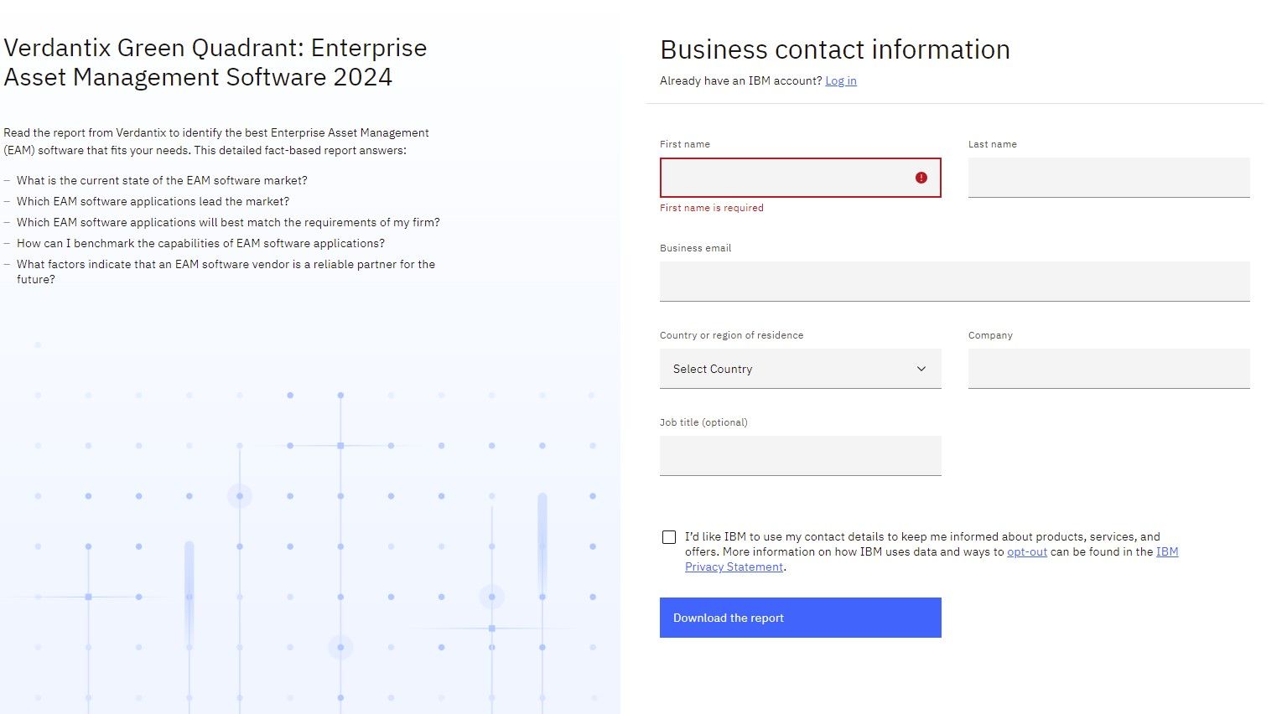Tick the IBM contact details consent checkbox
1287x714 pixels.
pyautogui.click(x=669, y=537)
